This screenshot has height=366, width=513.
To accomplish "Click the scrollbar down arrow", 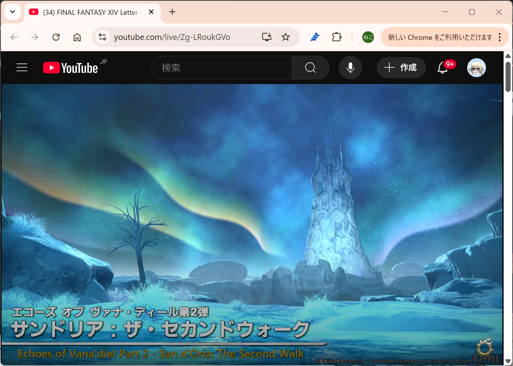I will 508,362.
